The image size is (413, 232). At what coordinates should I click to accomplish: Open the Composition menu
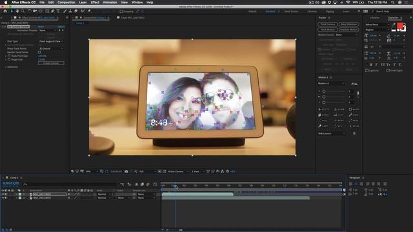pos(66,3)
